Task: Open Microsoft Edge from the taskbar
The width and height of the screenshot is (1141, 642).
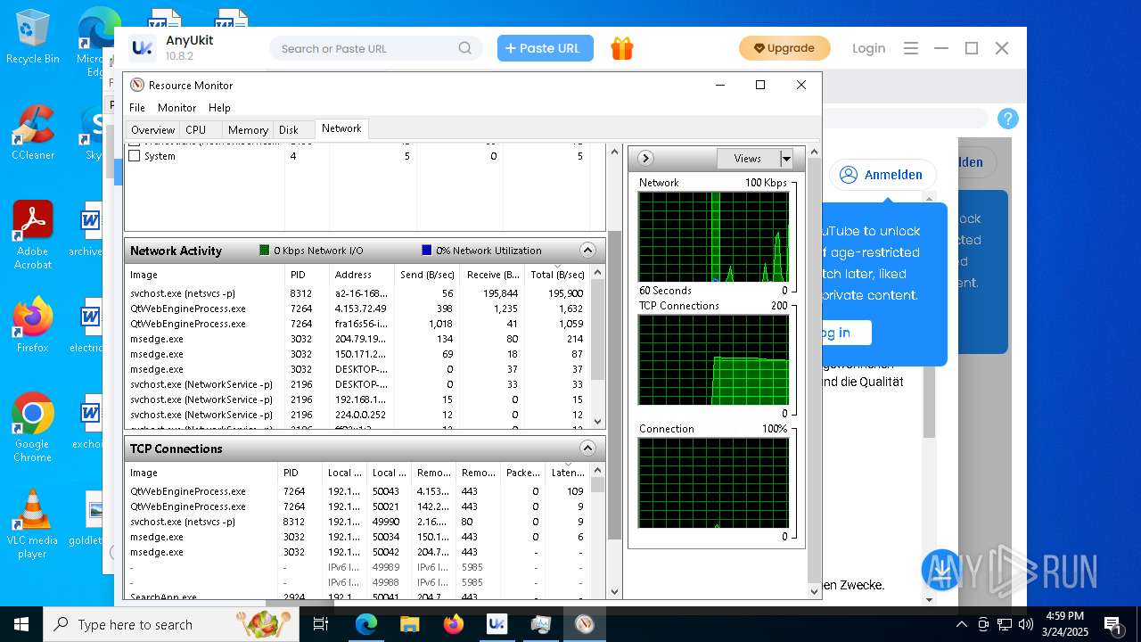Action: coord(366,624)
